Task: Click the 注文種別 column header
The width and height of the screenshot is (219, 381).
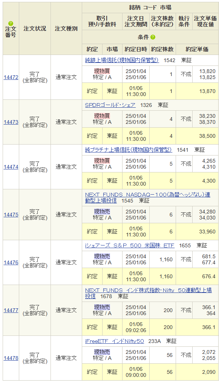Action: click(x=66, y=29)
